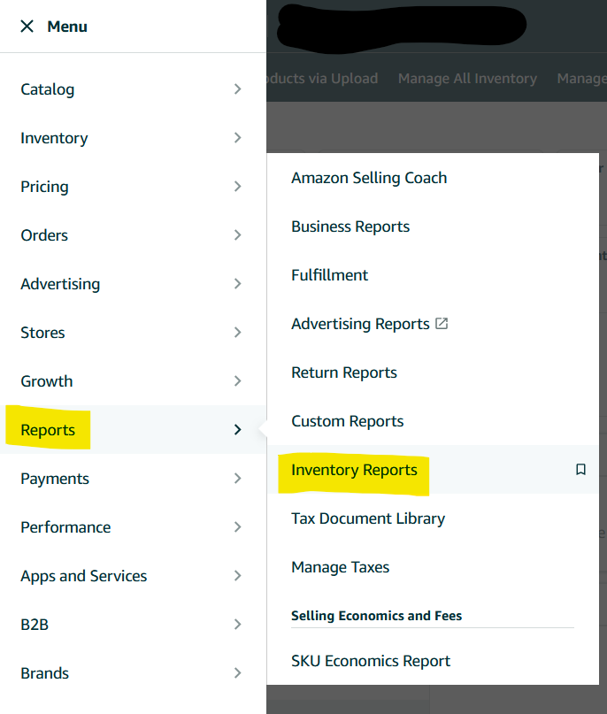
Task: Open the Payments menu item
Action: [x=55, y=479]
